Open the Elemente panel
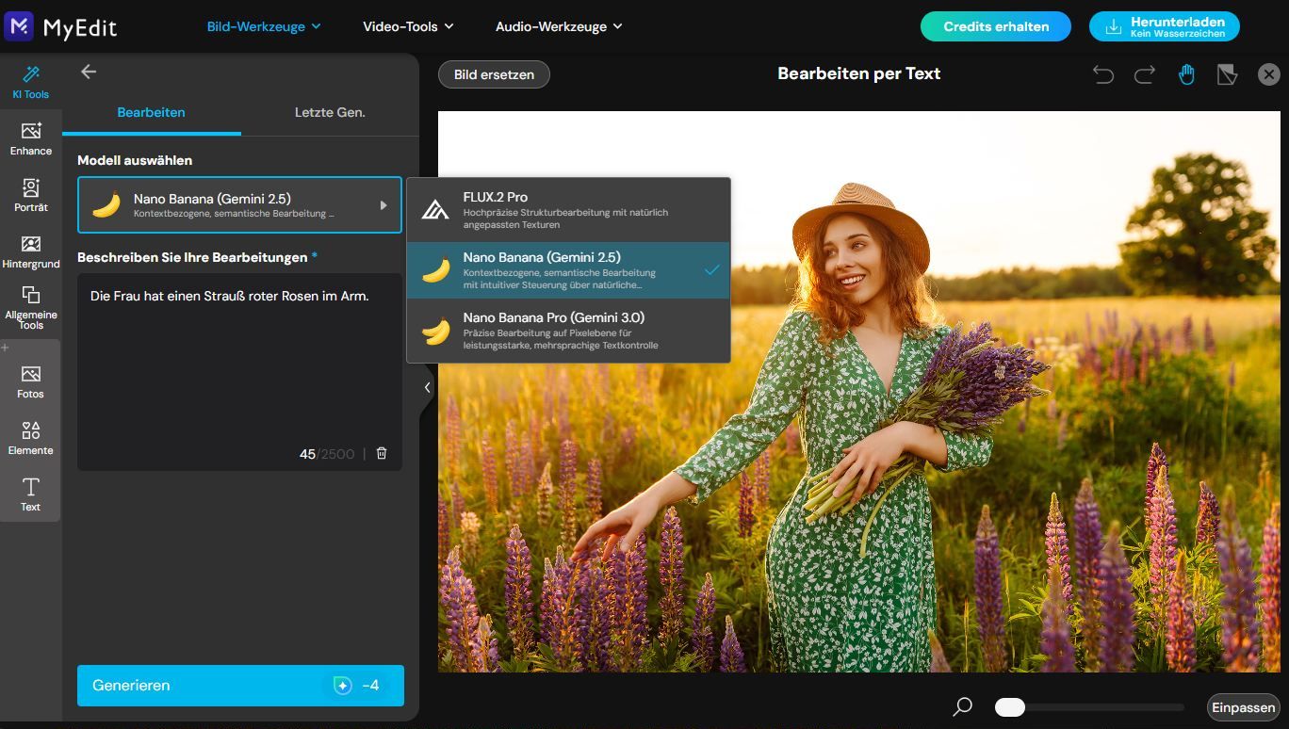 (31, 438)
